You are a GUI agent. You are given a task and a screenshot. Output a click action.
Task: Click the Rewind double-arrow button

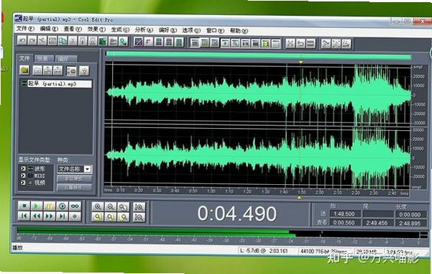click(37, 216)
